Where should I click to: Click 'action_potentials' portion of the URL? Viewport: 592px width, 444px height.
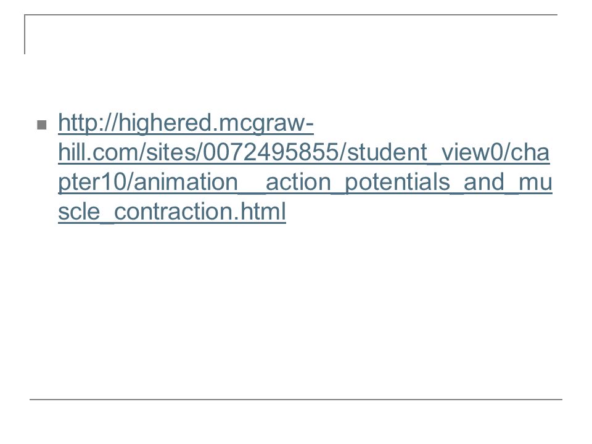coord(358,182)
